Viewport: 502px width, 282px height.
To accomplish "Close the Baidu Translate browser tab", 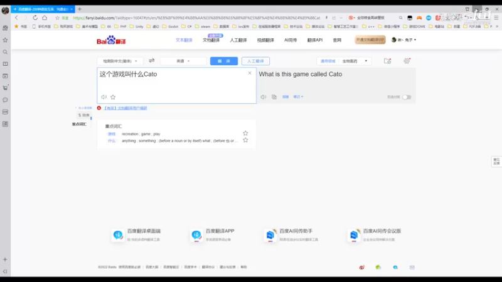I will tap(72, 9).
